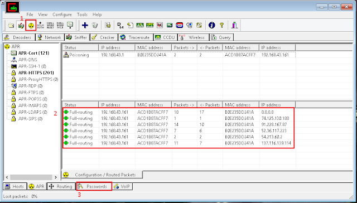Open the Tools menu
Image resolution: width=357 pixels, height=203 pixels.
pos(82,14)
